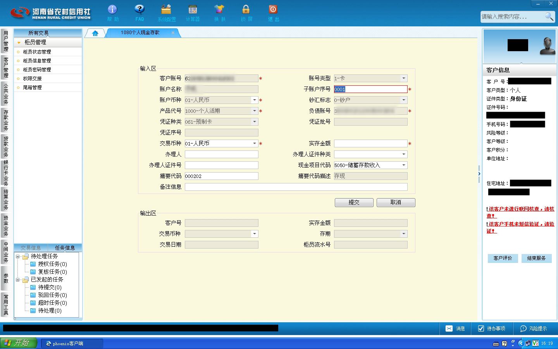This screenshot has height=349, width=558.
Task: Click the search magnifier icon
Action: point(549,16)
